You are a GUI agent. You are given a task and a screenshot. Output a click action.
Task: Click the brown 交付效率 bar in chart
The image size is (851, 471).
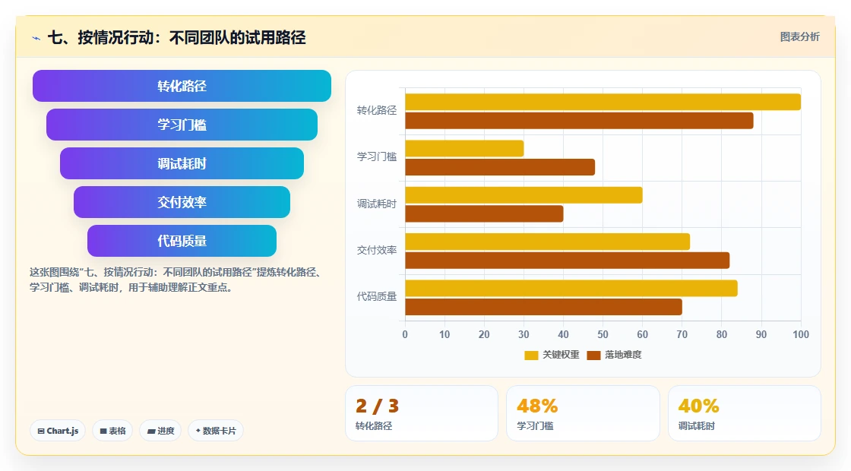567,261
